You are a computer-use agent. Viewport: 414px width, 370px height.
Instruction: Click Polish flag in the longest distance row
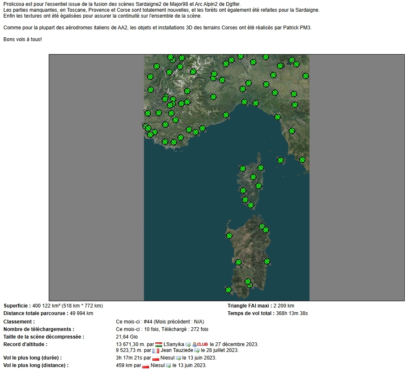tap(146, 366)
